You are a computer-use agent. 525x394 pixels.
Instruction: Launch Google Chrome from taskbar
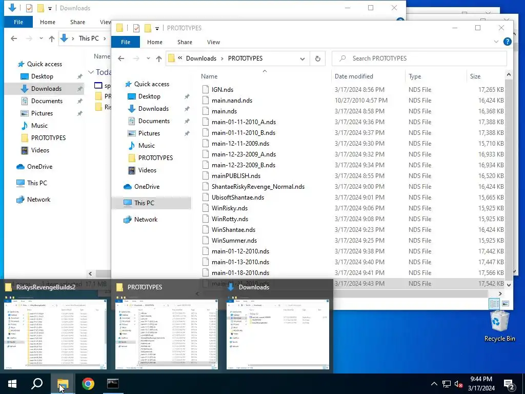coord(88,384)
